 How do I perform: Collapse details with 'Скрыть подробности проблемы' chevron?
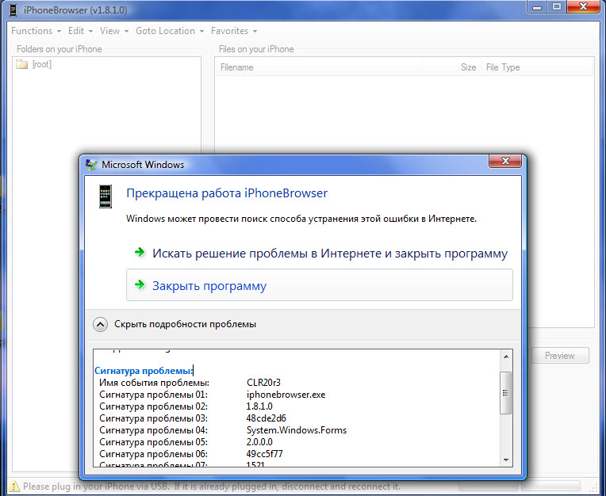click(101, 324)
